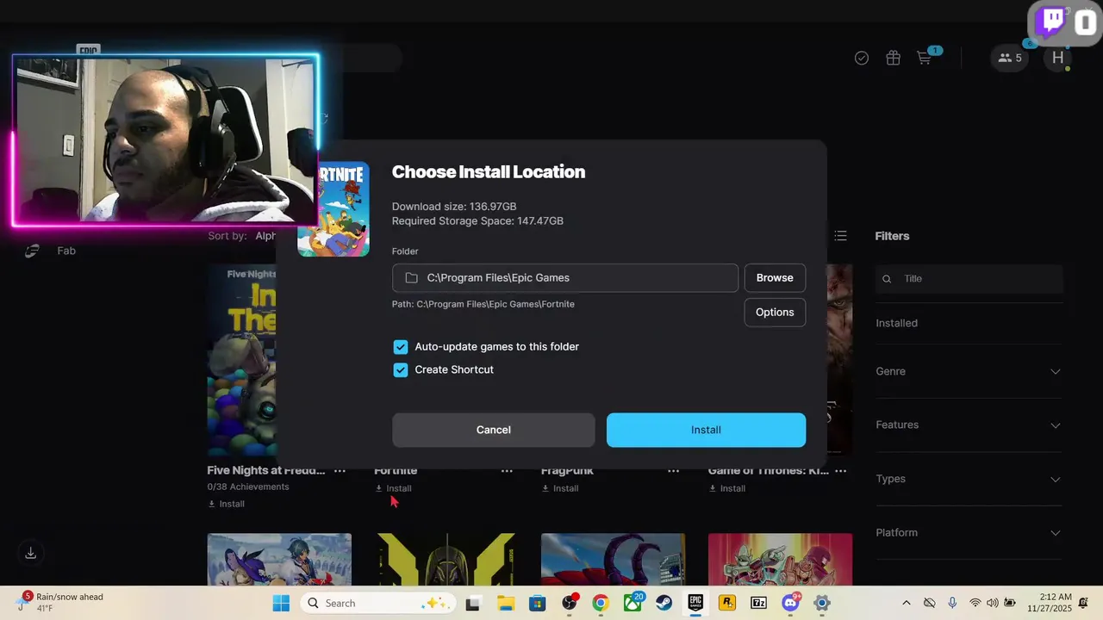Click the Five Nights at Freddy's cover art
Image resolution: width=1103 pixels, height=620 pixels.
point(241,360)
